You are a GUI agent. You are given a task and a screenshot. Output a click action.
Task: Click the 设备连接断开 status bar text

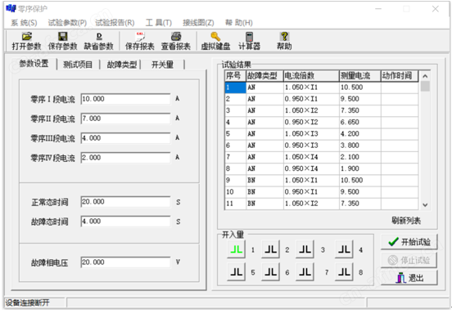[27, 303]
